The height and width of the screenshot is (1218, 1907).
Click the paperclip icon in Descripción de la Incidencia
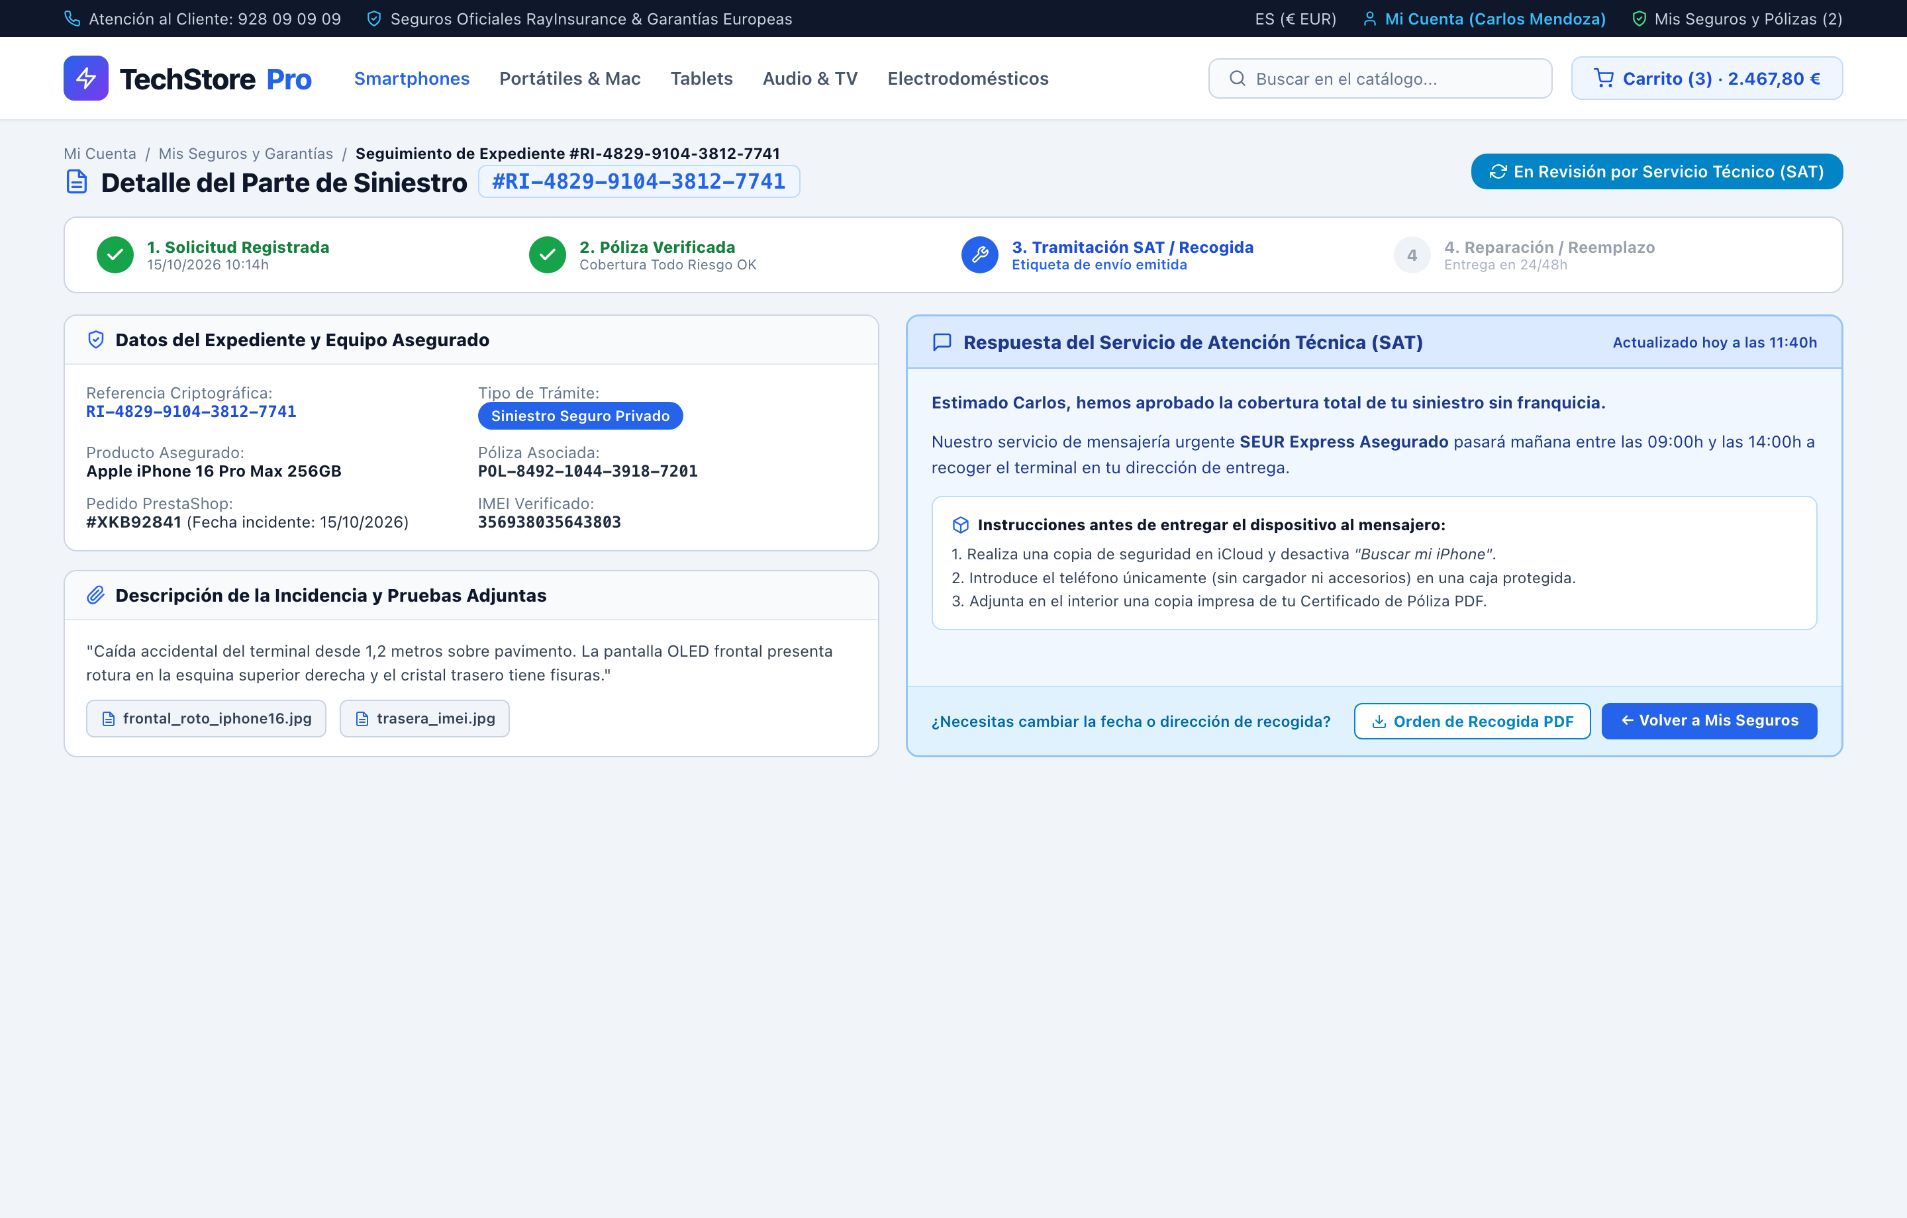pyautogui.click(x=96, y=594)
